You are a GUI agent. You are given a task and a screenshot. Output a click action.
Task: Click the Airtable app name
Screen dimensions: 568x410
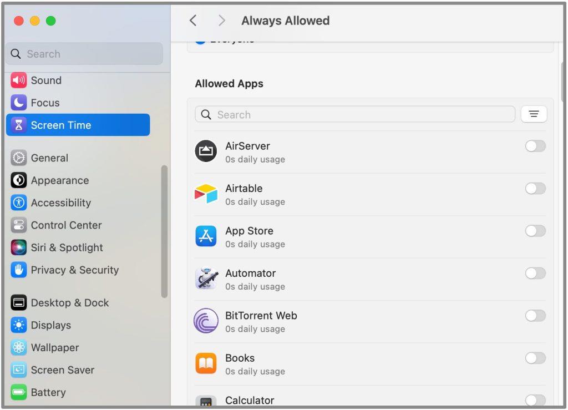coord(244,189)
